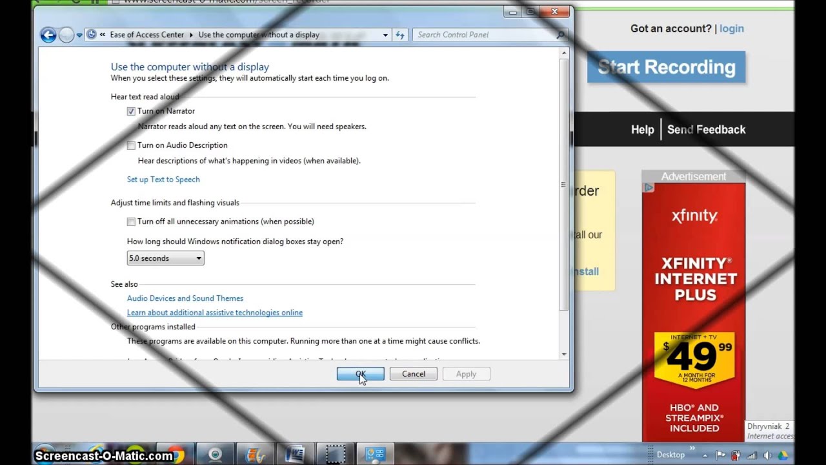The height and width of the screenshot is (465, 826).
Task: Open the volume speaker tray icon
Action: tap(767, 455)
